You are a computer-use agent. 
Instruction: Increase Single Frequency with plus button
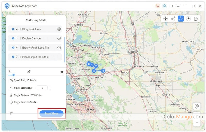[x=50, y=88]
